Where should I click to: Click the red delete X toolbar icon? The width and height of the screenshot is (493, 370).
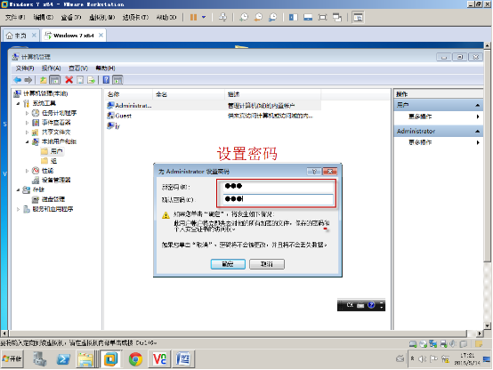click(69, 80)
